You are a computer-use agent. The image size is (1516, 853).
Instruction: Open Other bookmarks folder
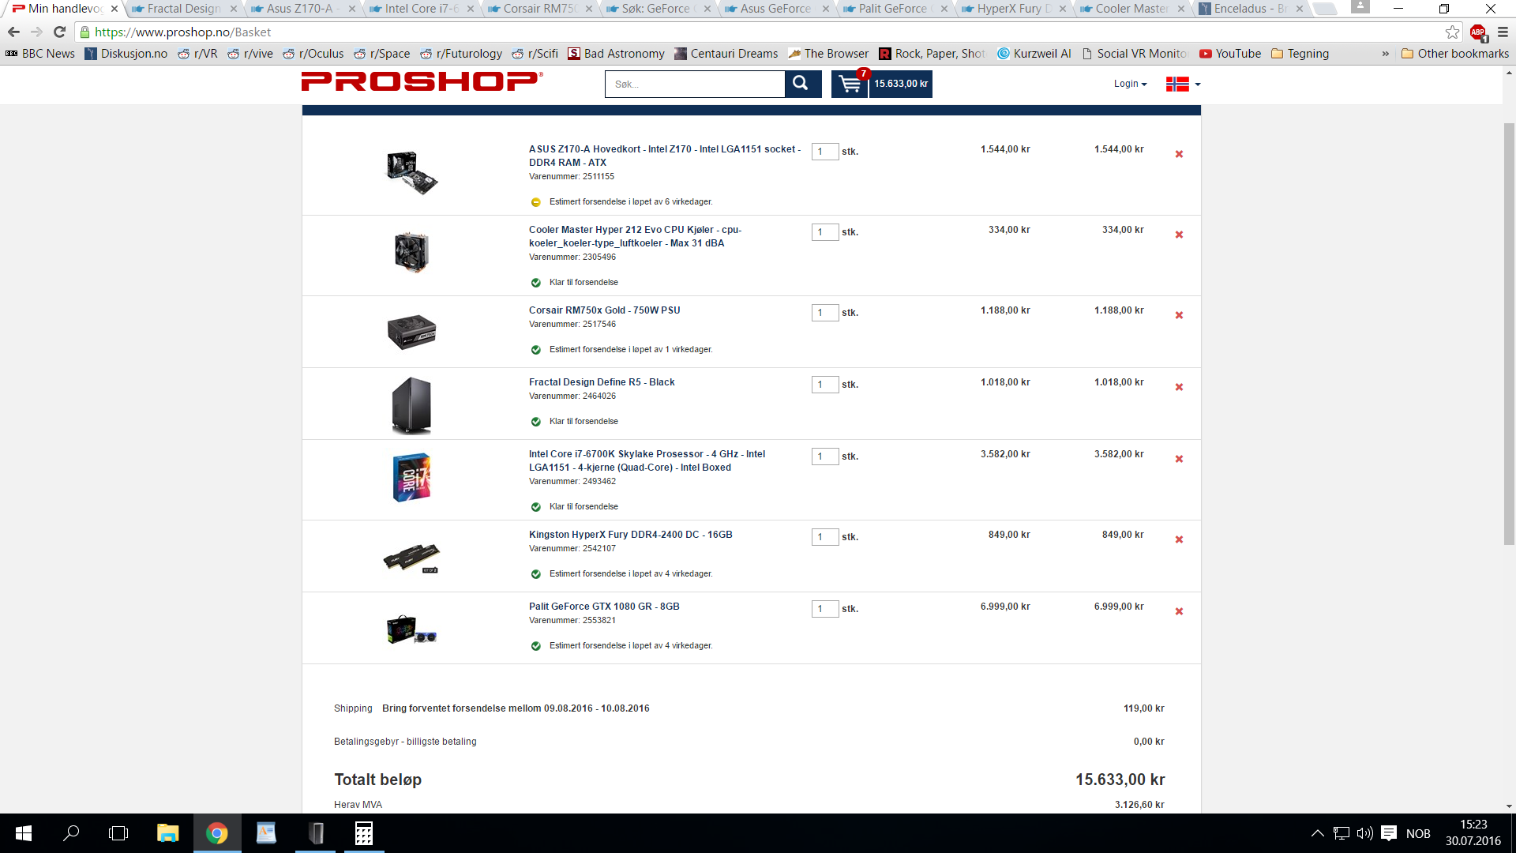tap(1455, 54)
